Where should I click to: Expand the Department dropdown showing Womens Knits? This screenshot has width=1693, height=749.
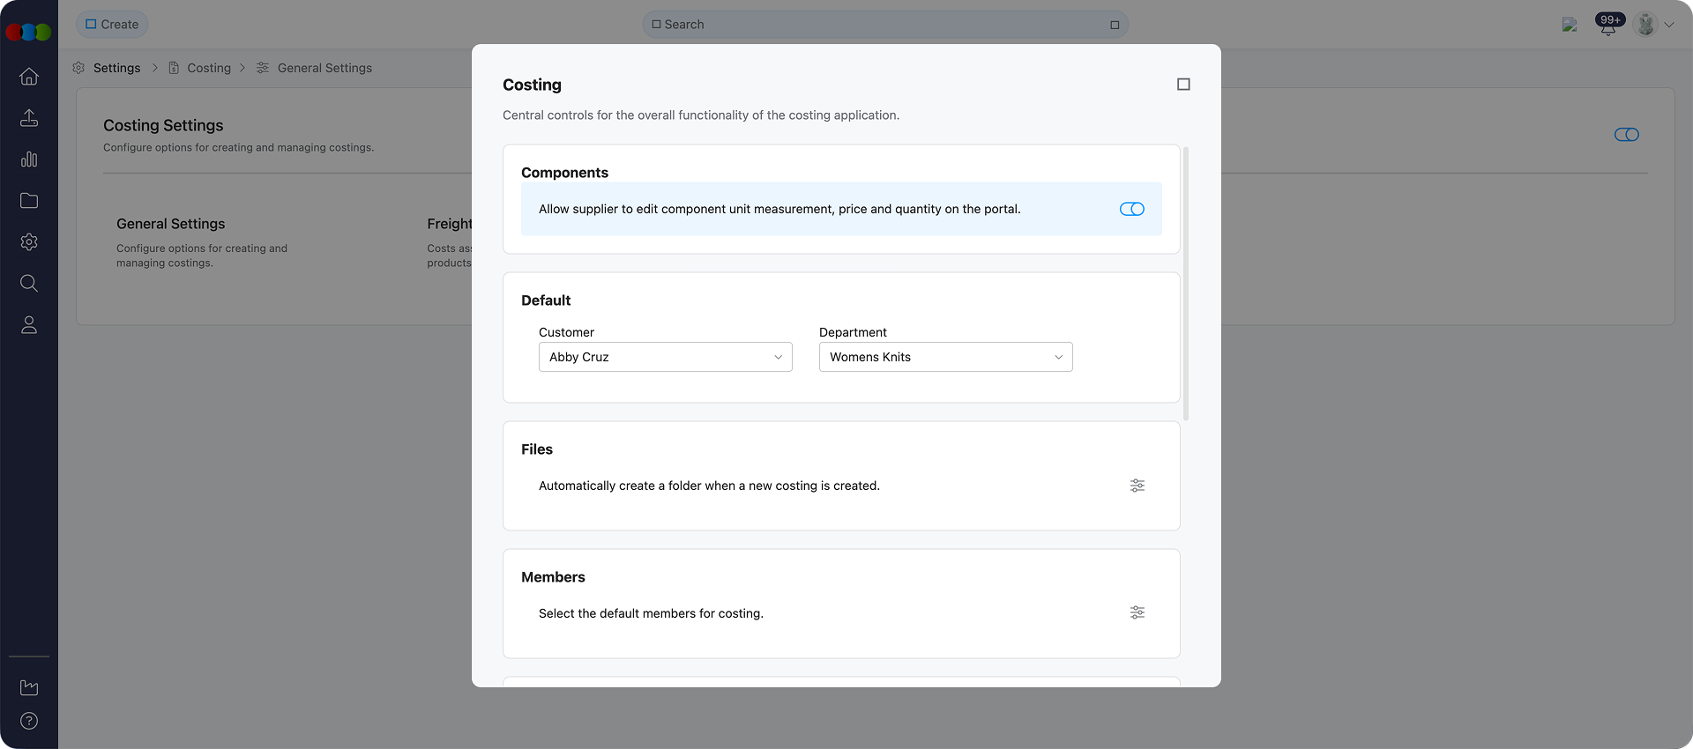(945, 357)
